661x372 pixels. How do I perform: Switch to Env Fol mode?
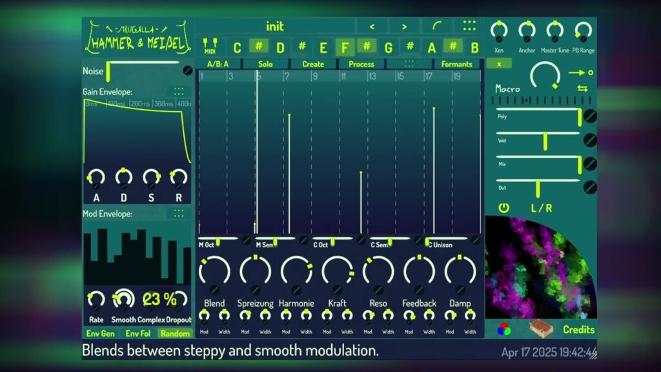(138, 333)
